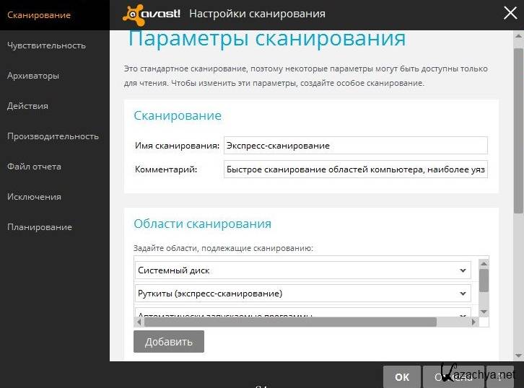Click the horizontal scrollbar thumb in scan areas
Viewport: 524px width, 388px height.
point(289,322)
